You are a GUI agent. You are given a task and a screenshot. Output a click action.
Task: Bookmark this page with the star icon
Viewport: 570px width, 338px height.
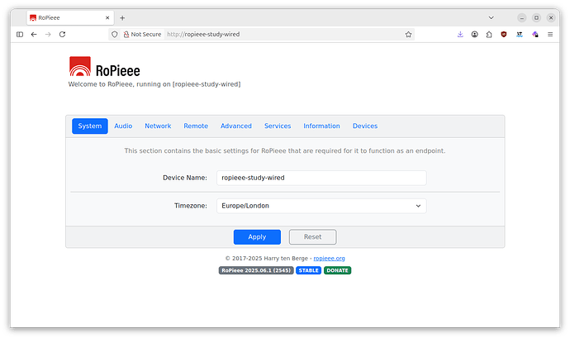coord(408,34)
